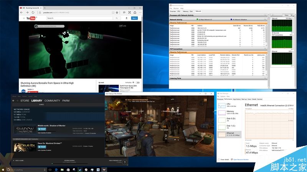Open Task View on the taskbar

(50, 170)
